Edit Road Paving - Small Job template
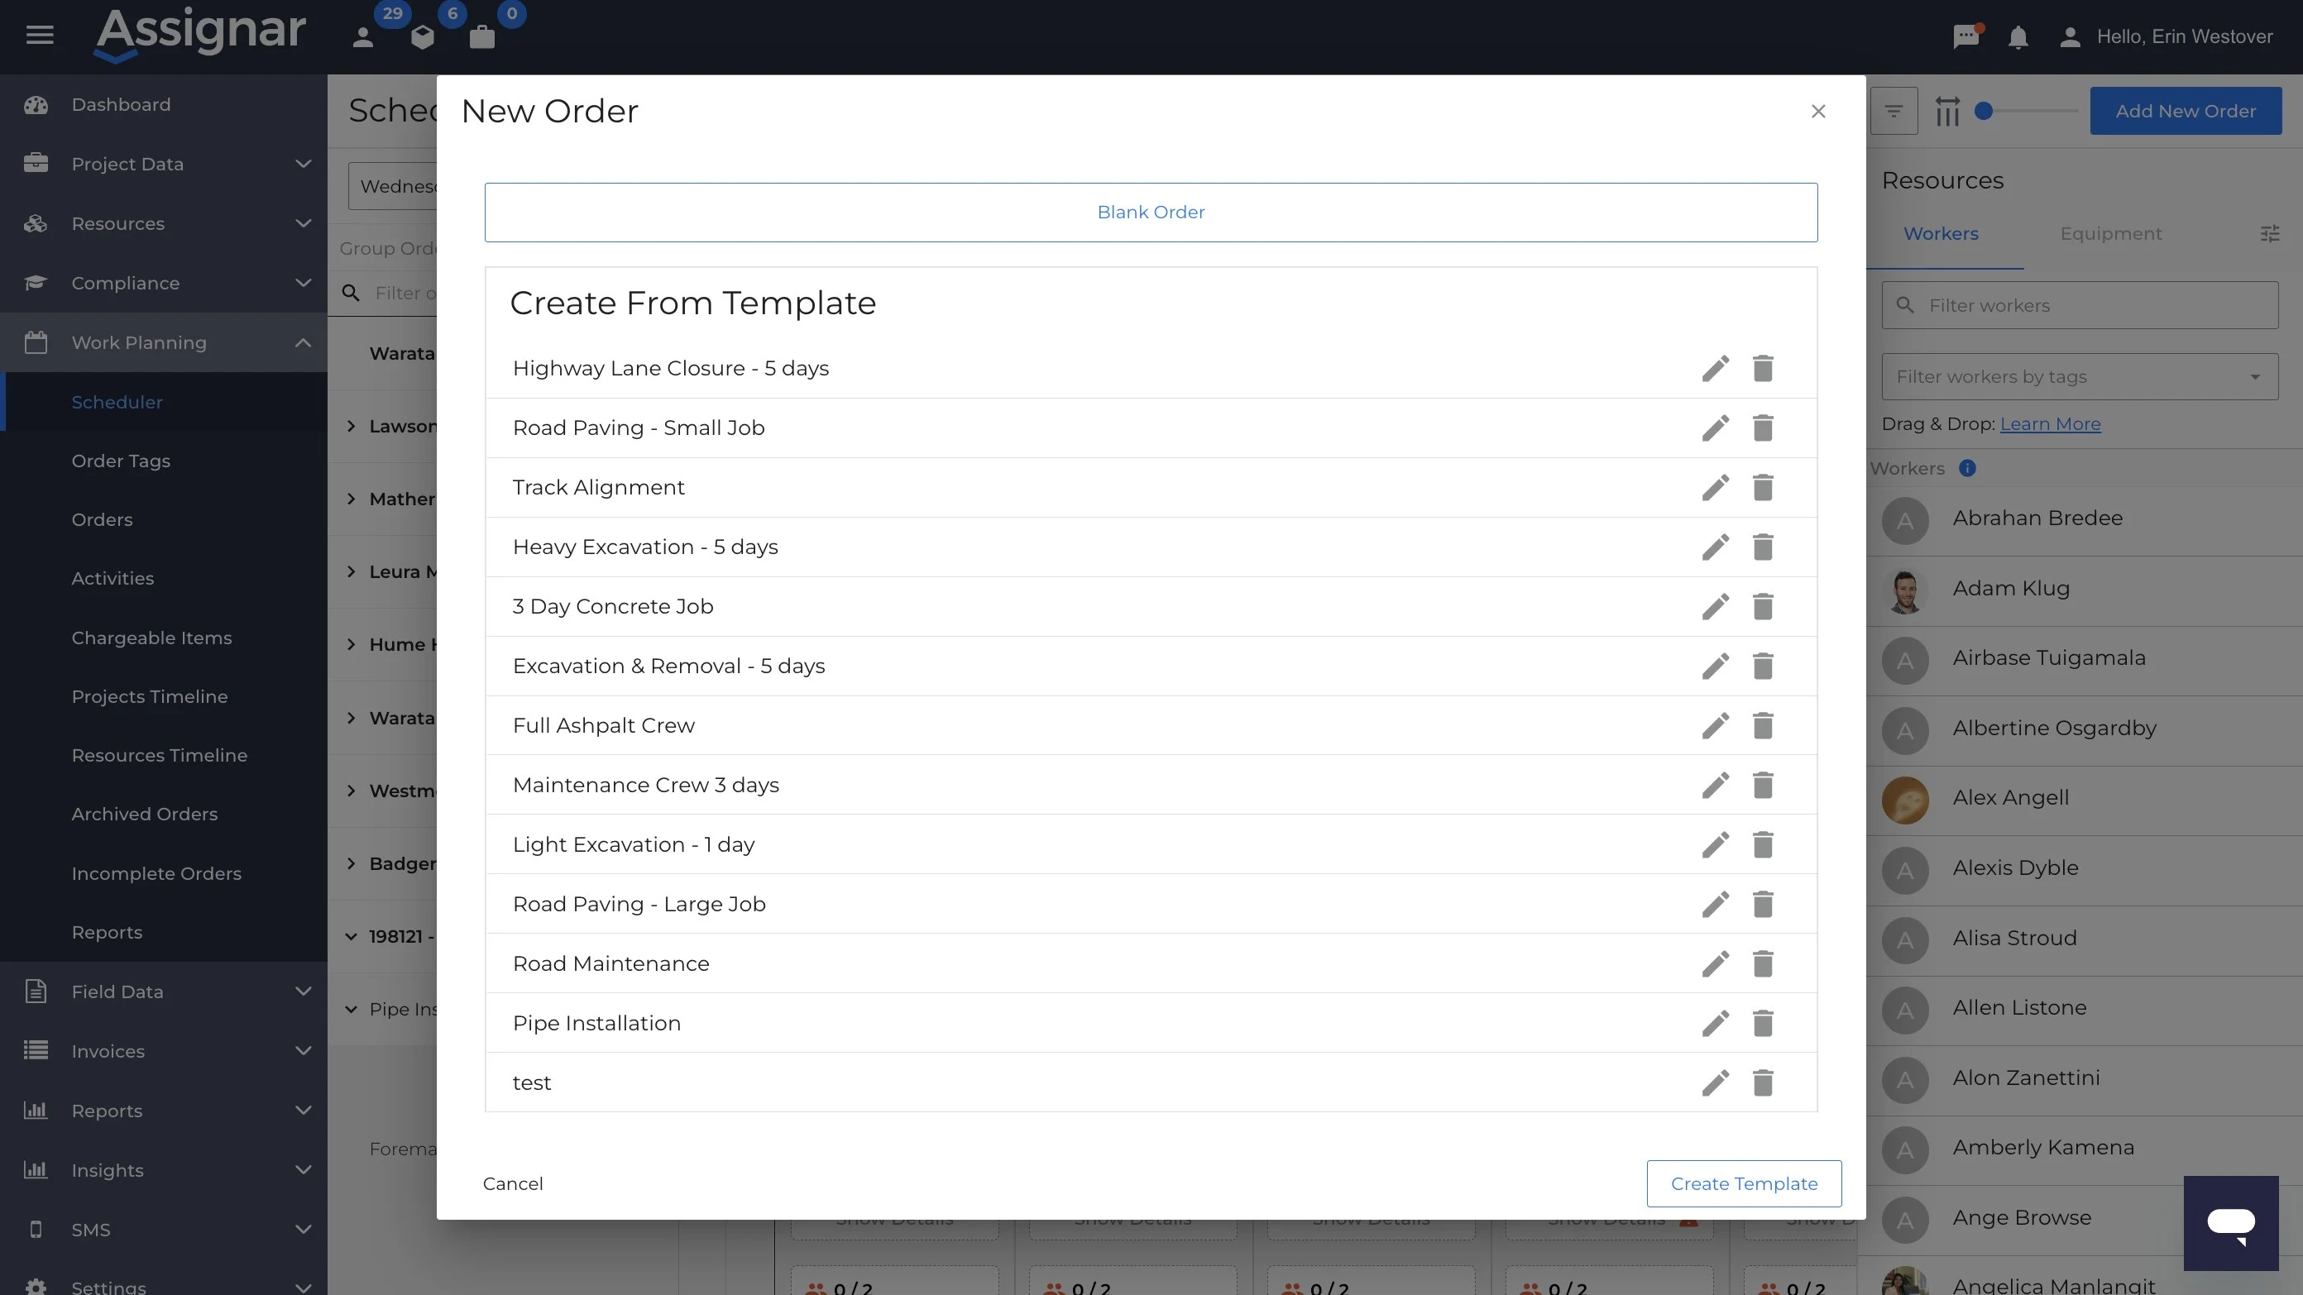2303x1295 pixels. tap(1715, 428)
